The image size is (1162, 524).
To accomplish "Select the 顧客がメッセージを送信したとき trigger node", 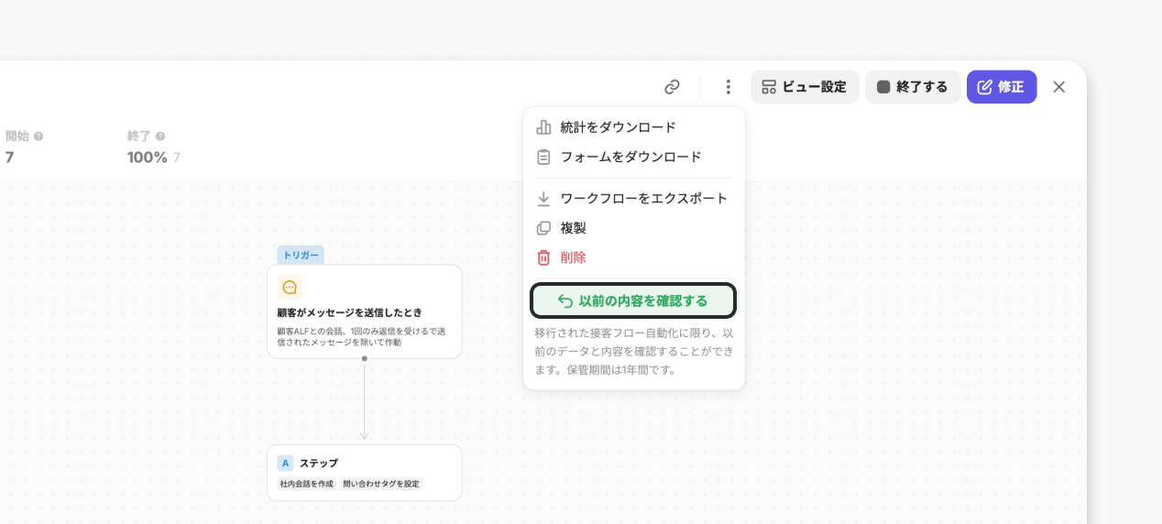I will (364, 312).
